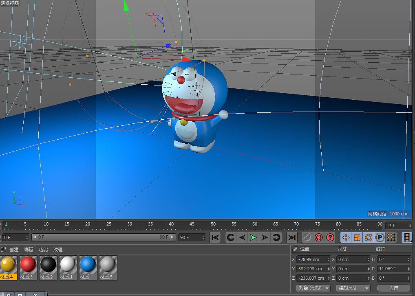Play the animation forwards
The height and width of the screenshot is (296, 415).
coord(253,237)
